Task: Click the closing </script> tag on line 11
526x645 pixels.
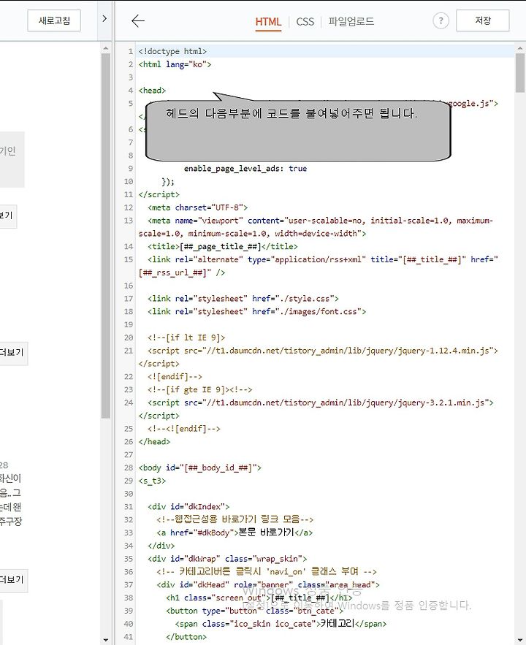Action: 159,195
